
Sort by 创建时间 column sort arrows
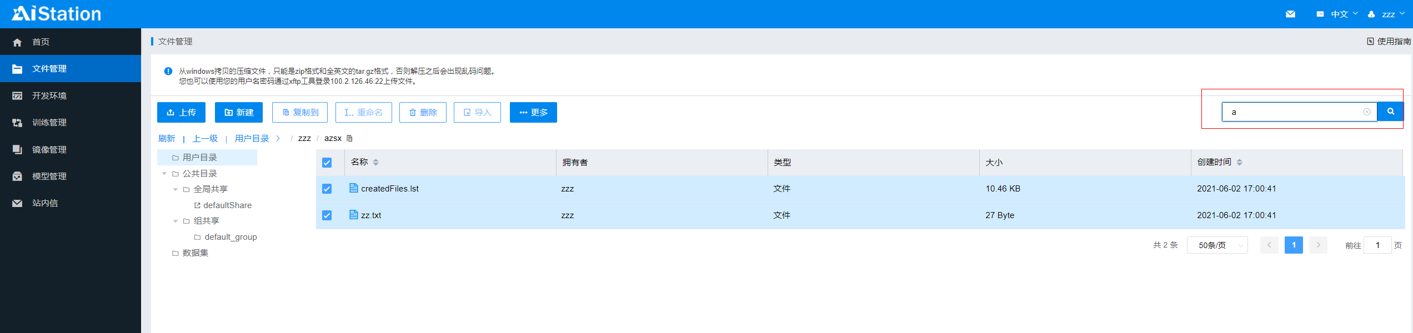coord(1239,163)
